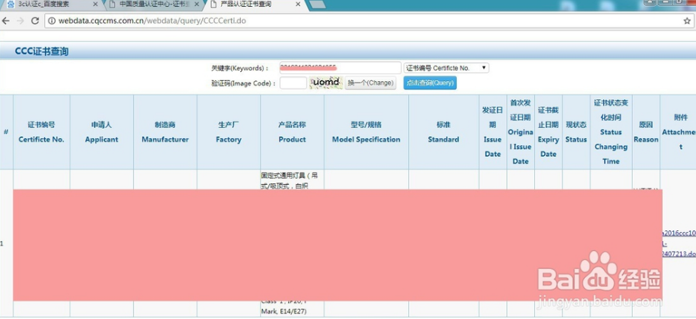This screenshot has height=319, width=696.
Task: Click the Keywords input field
Action: [x=340, y=68]
